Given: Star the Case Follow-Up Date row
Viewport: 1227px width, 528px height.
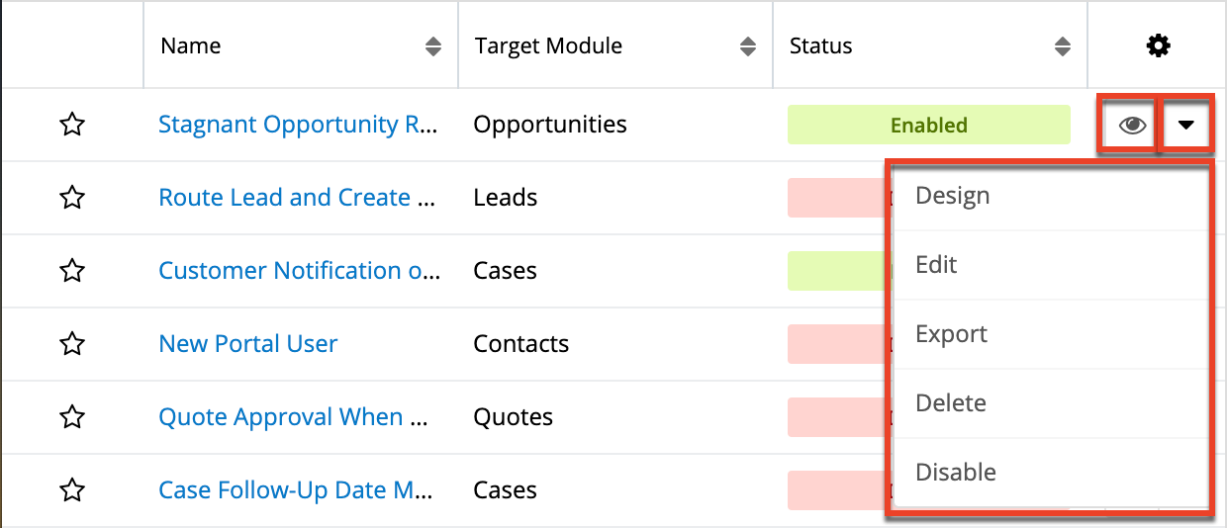Looking at the screenshot, I should point(72,490).
